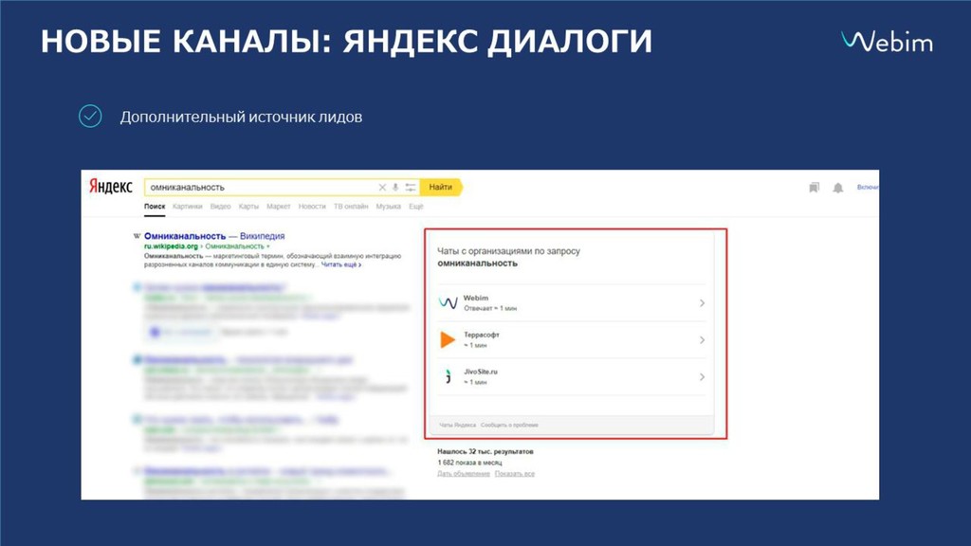971x546 pixels.
Task: Click the НОВЫЕ КАНАЛЫ: ЯНДЕКС ДИАЛОГИ title
Action: tap(346, 42)
